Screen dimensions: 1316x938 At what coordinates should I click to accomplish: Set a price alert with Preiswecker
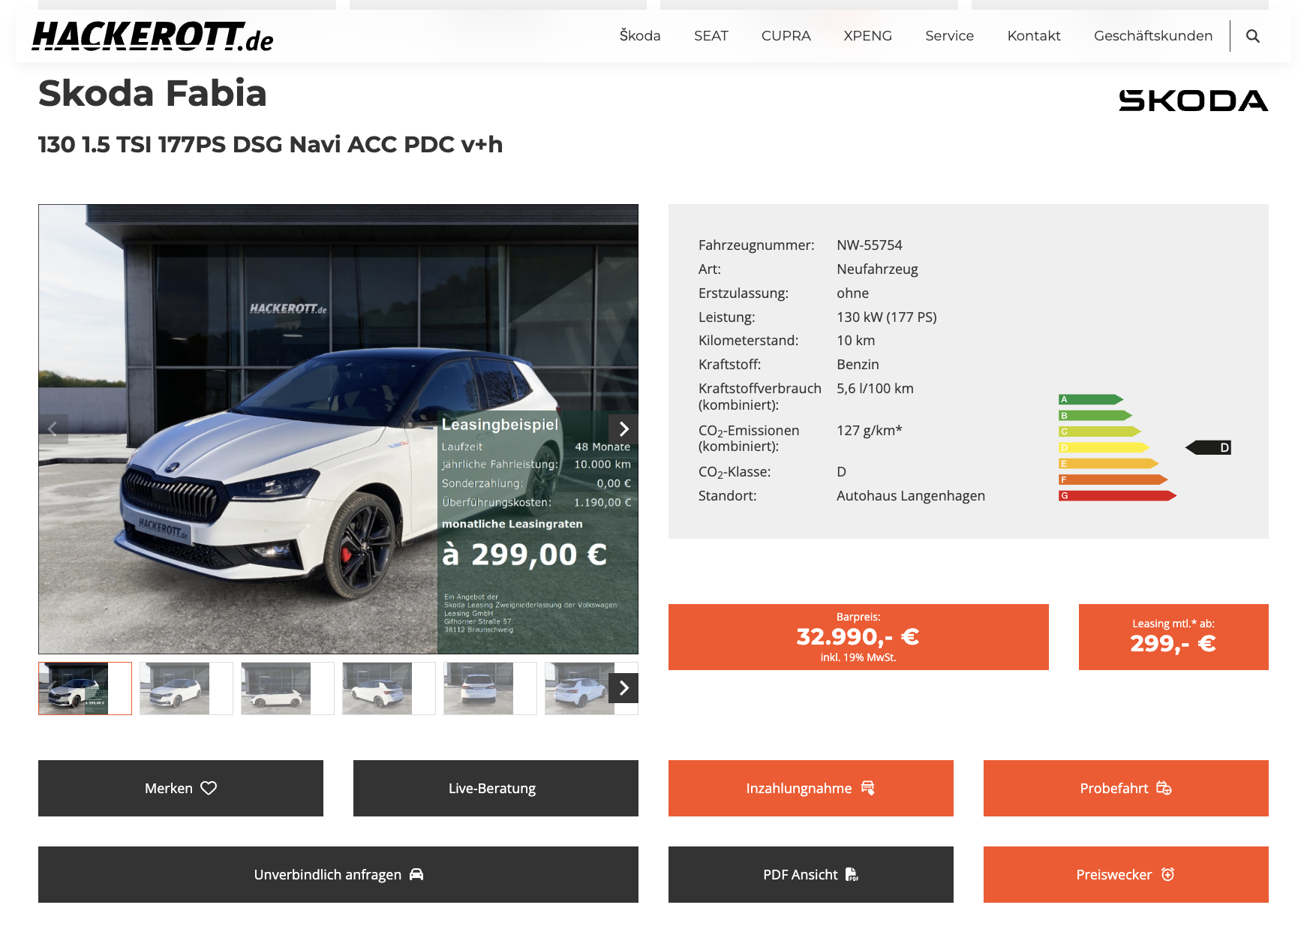point(1125,874)
